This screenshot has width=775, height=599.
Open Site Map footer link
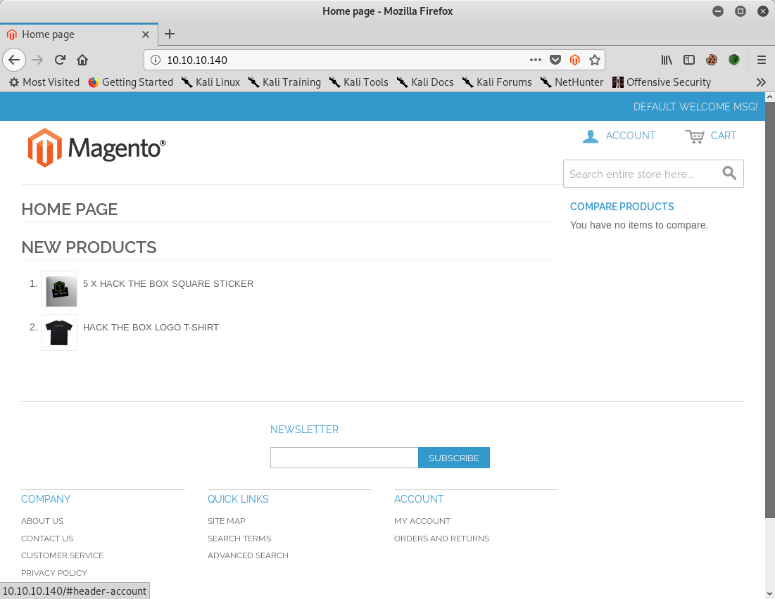click(x=227, y=521)
